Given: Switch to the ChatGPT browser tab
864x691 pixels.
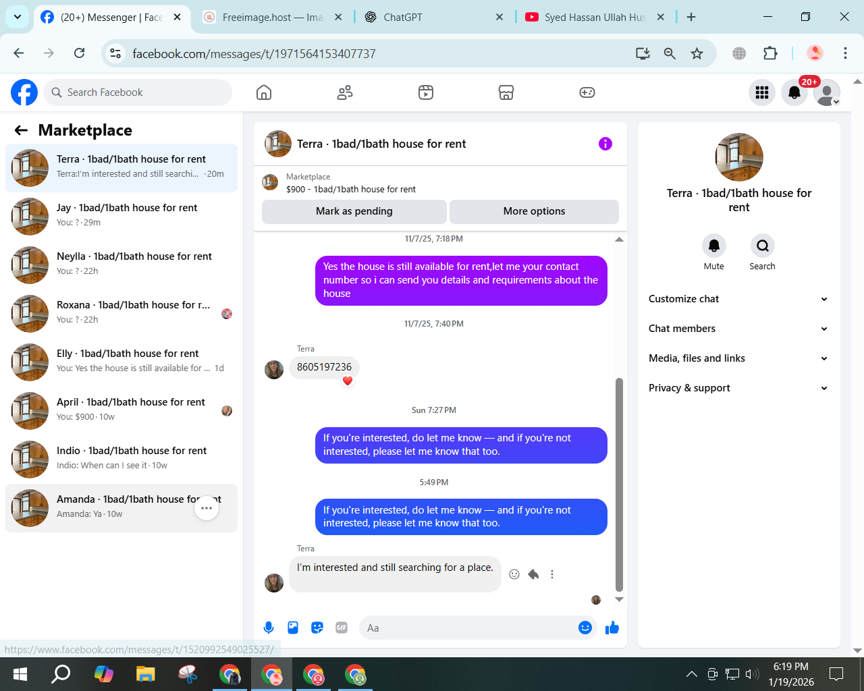Looking at the screenshot, I should click(x=433, y=17).
